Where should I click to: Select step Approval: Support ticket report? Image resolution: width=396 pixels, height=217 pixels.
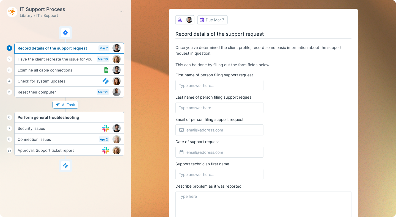(x=69, y=150)
